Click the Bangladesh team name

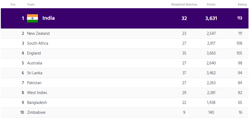coord(37,103)
